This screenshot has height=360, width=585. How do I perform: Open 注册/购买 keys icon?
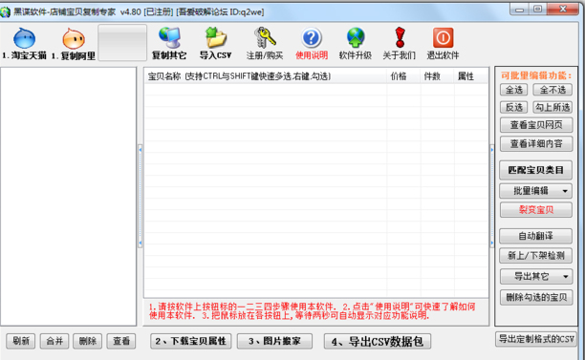pos(265,37)
